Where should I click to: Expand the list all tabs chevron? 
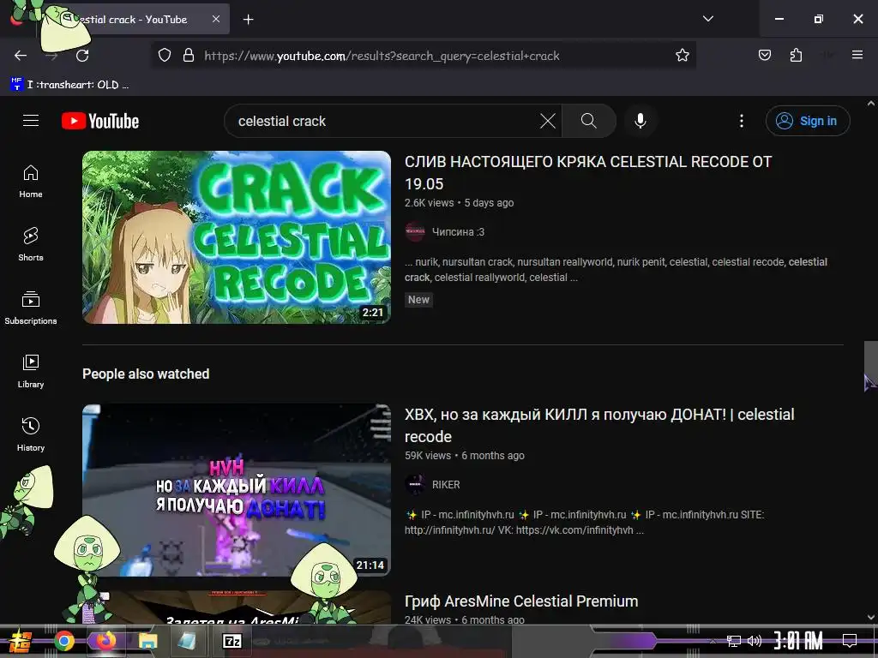pos(707,19)
